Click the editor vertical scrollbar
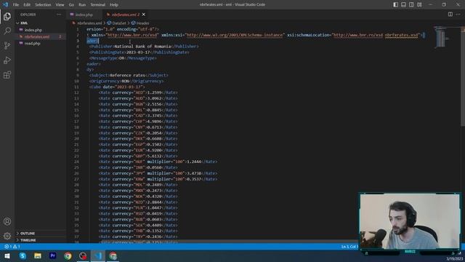465x262 pixels. click(x=463, y=76)
